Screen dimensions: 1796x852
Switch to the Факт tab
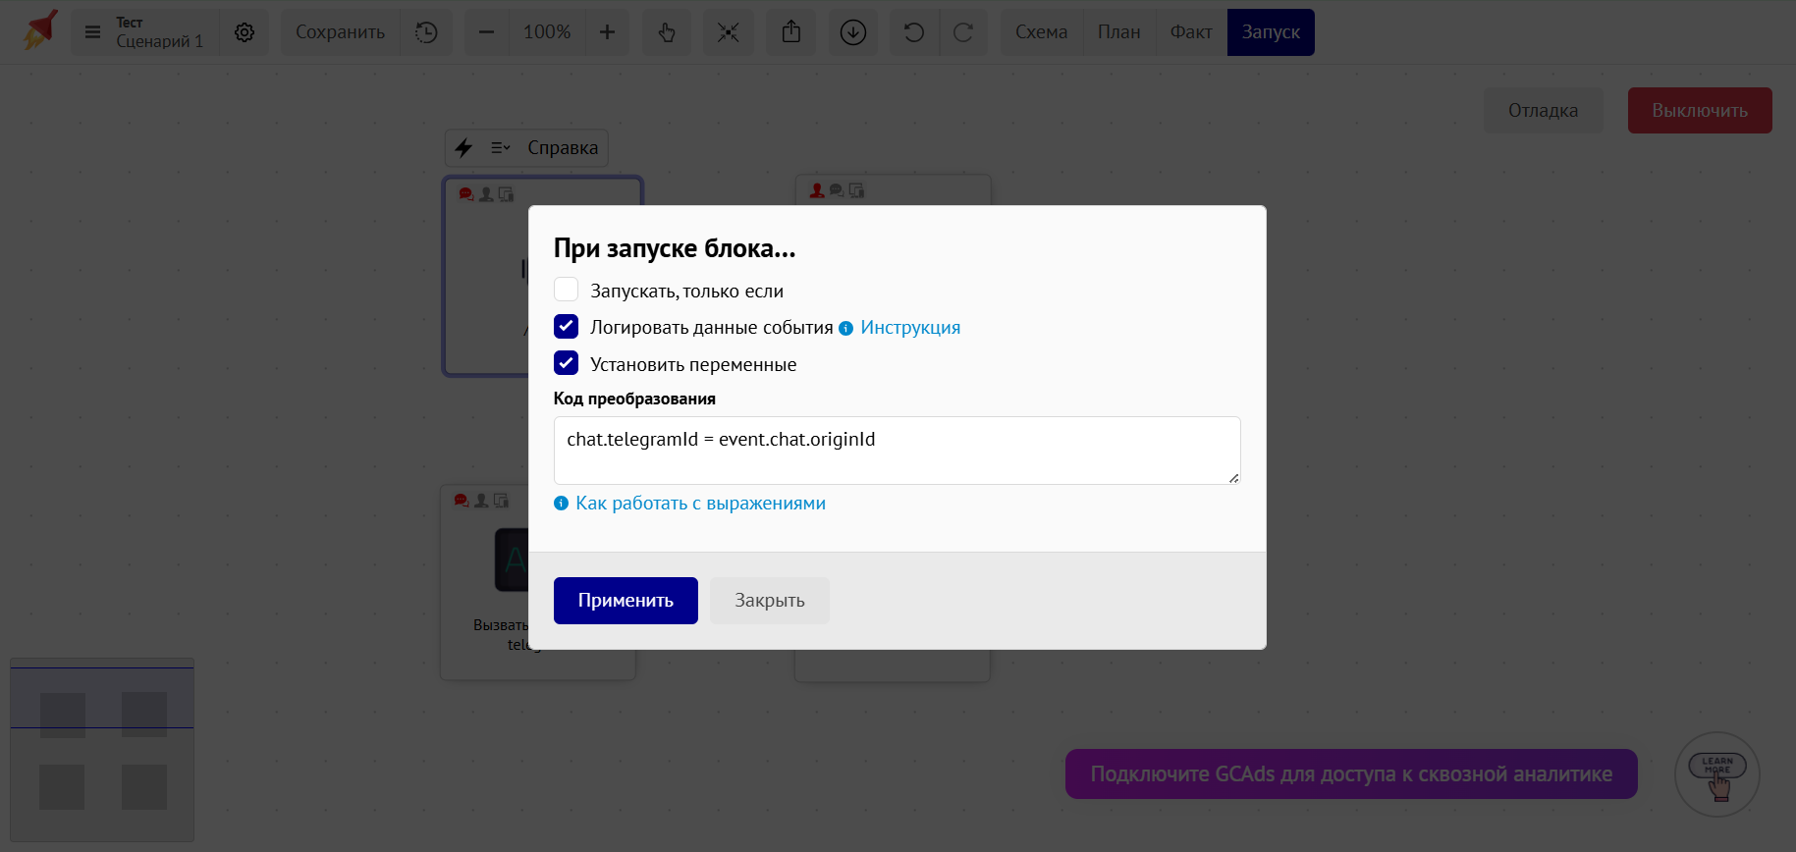point(1190,32)
